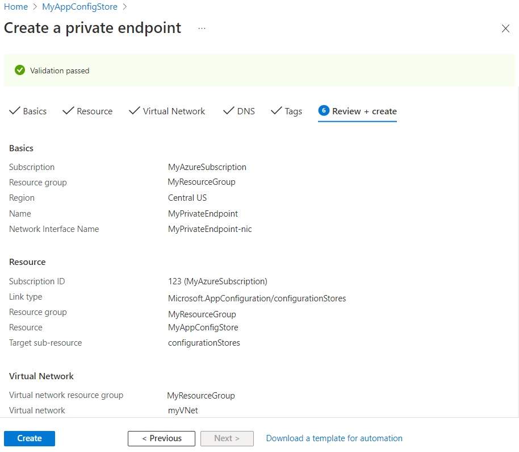Click the Create button
519x452 pixels.
[x=29, y=438]
